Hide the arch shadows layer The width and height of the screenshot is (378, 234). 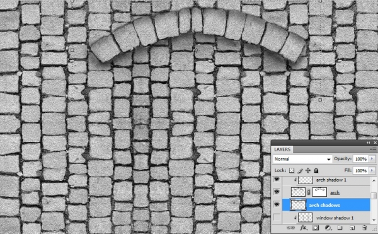pyautogui.click(x=277, y=204)
